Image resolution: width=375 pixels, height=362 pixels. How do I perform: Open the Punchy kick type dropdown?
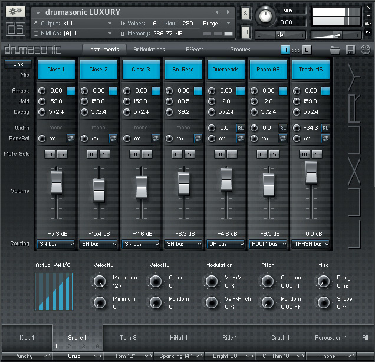pos(27,356)
